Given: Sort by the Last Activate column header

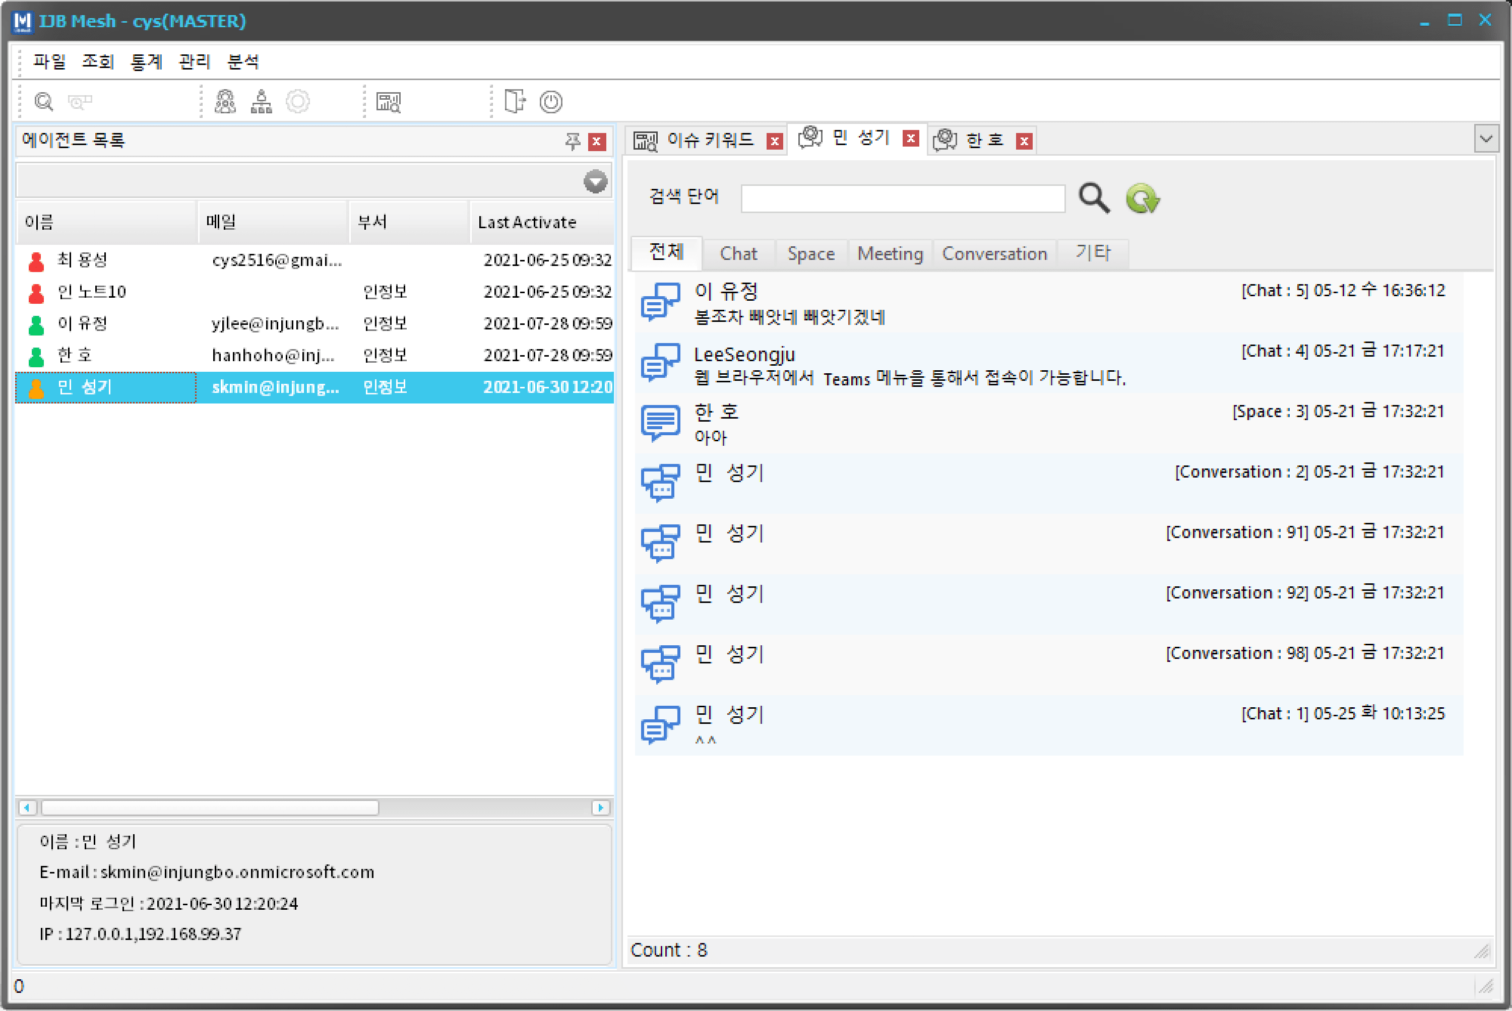Looking at the screenshot, I should tap(542, 223).
